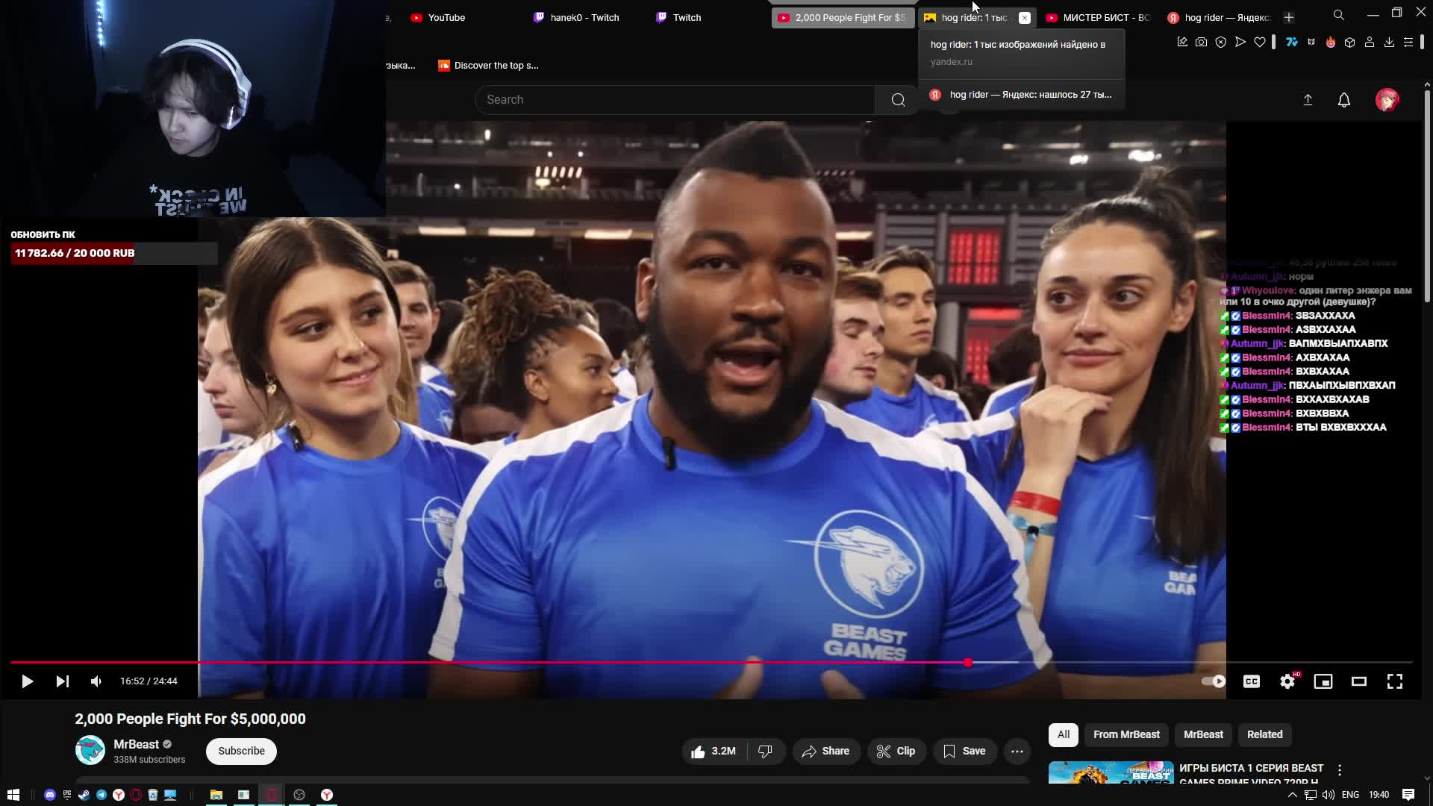
Task: Open the flame smiley extension icon
Action: (x=1331, y=43)
